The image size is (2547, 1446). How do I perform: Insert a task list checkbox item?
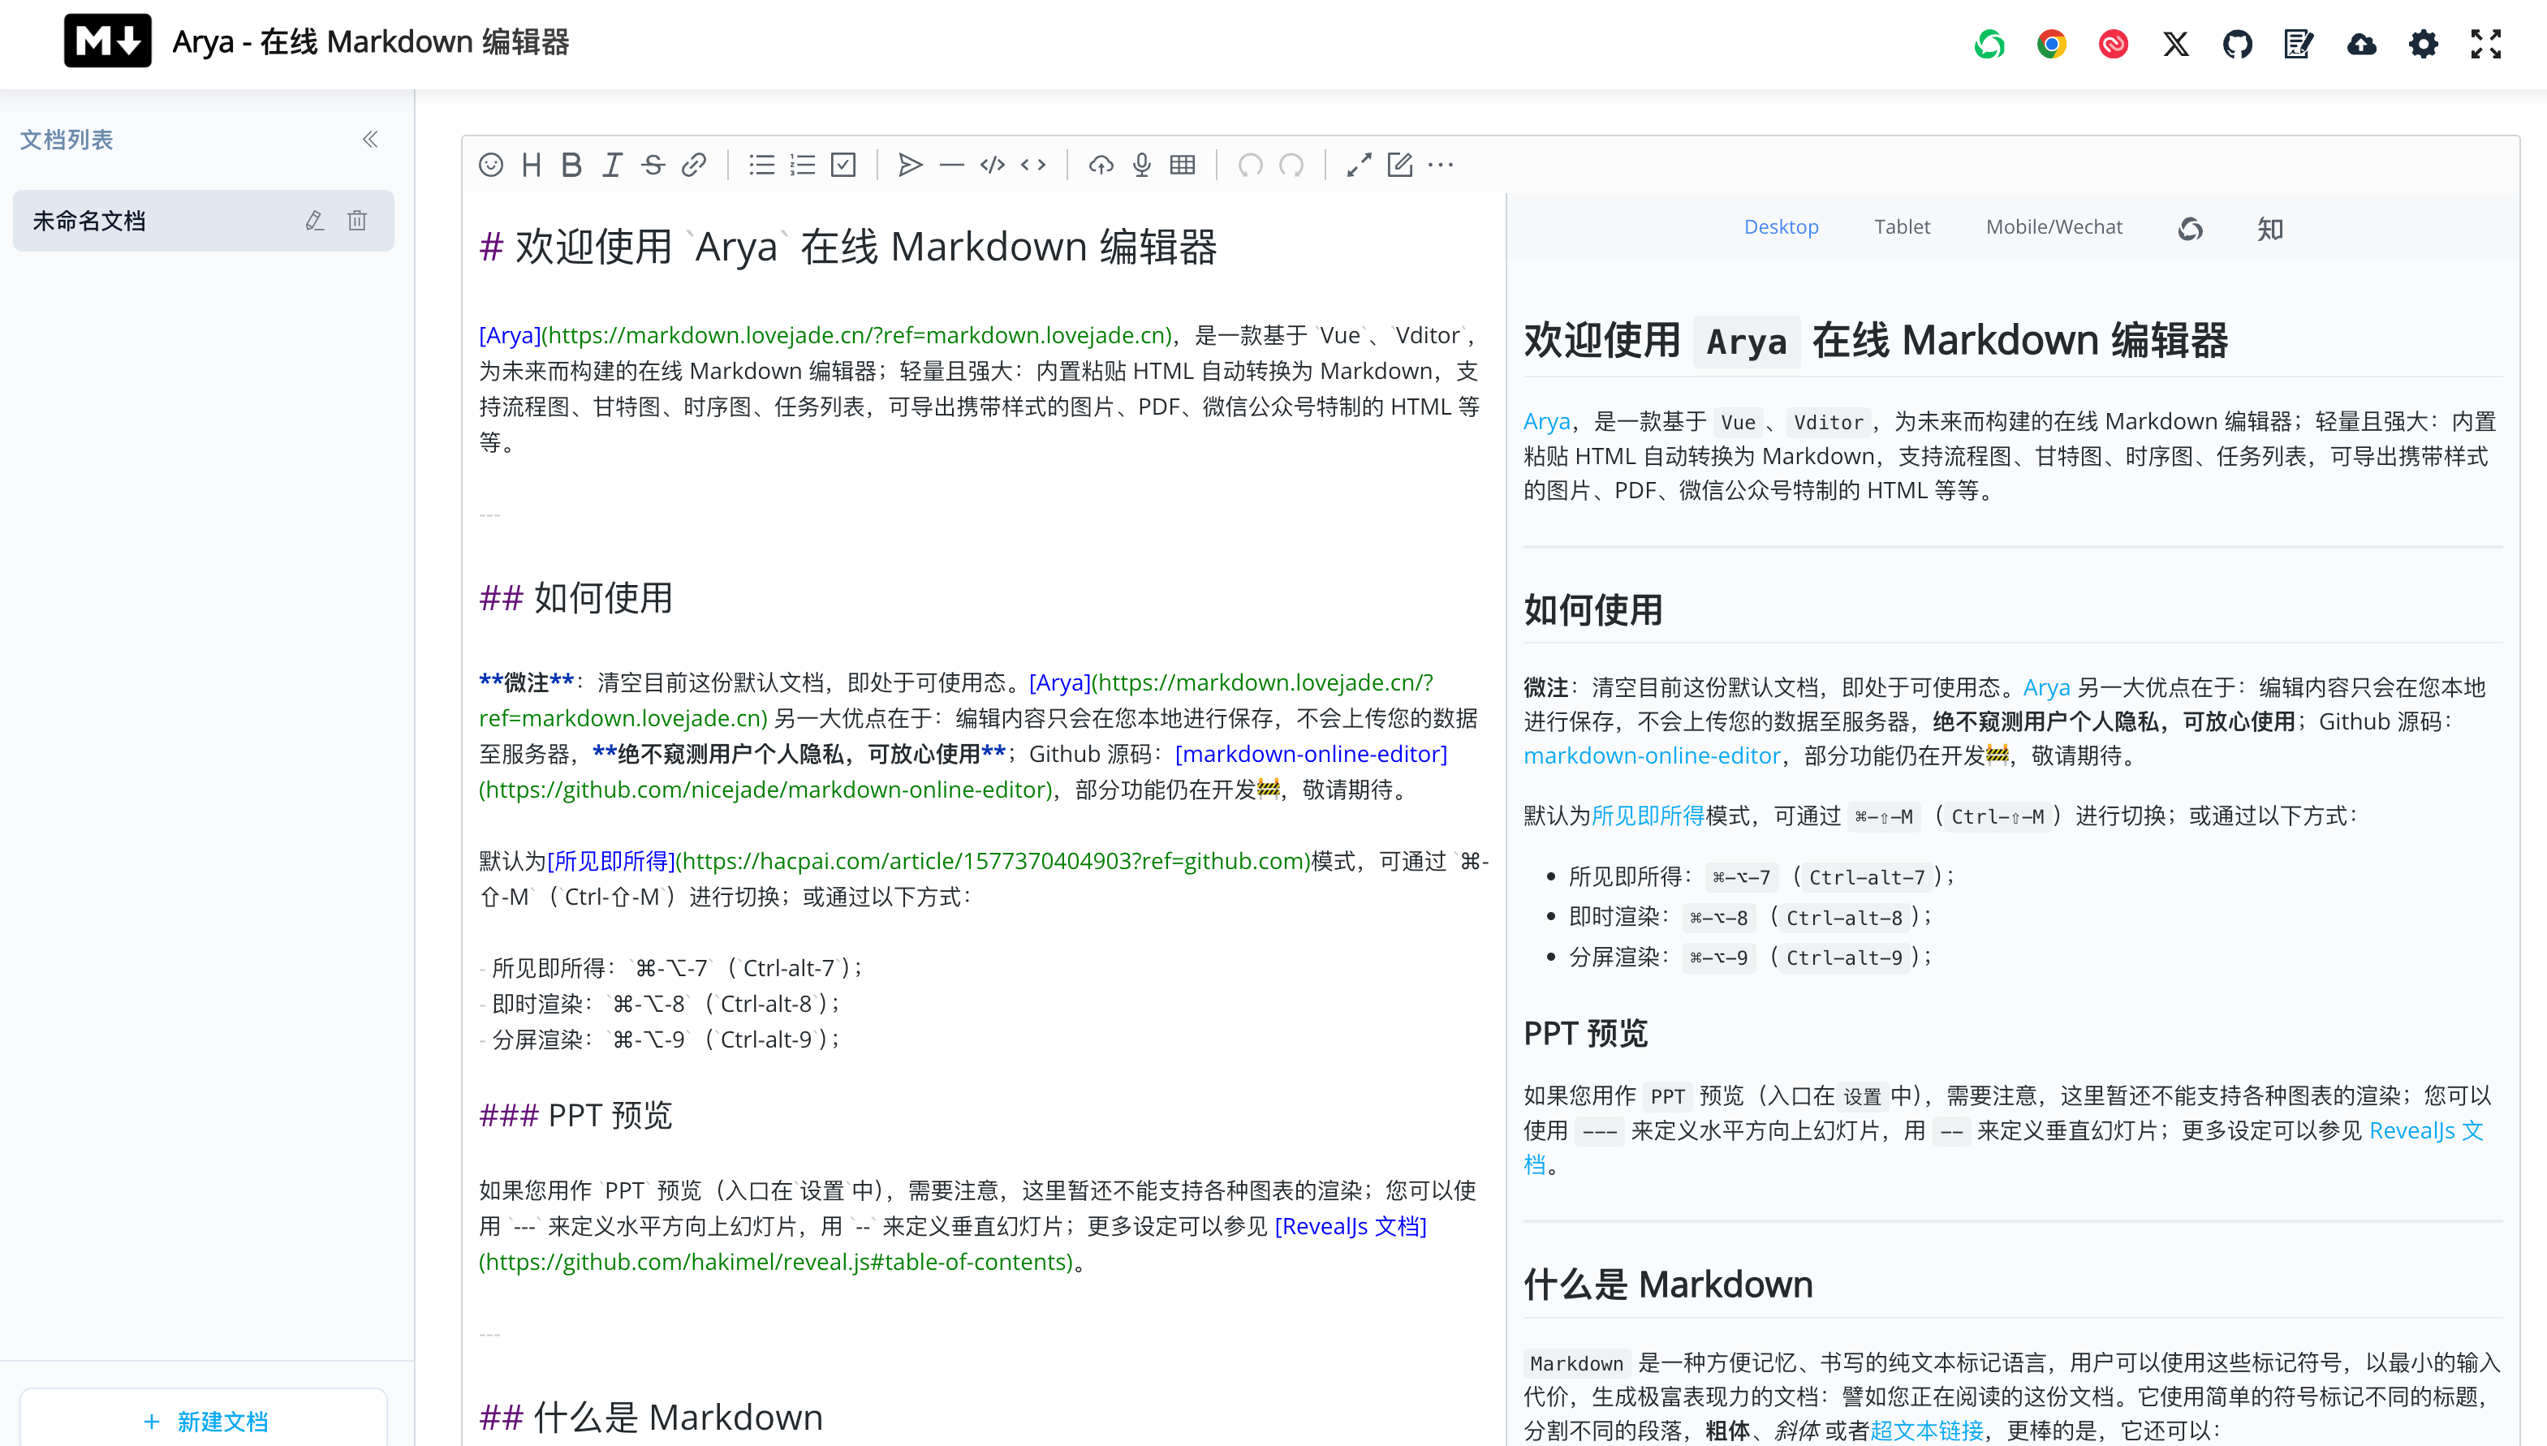[843, 165]
